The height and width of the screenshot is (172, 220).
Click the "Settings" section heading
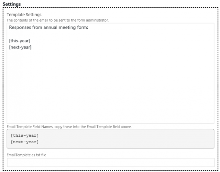pyautogui.click(x=11, y=4)
